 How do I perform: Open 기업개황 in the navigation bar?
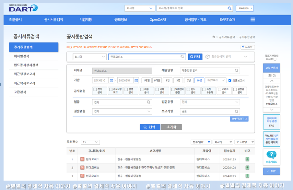pos(85,20)
